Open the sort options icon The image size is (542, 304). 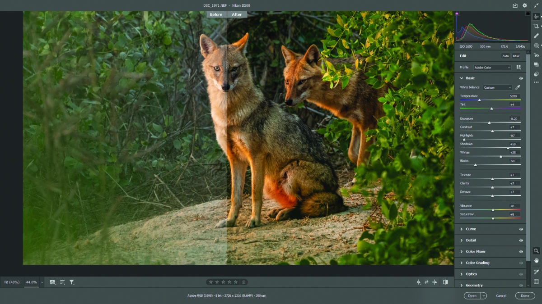coord(62,282)
